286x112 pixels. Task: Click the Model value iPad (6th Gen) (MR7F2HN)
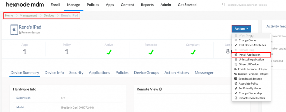77,108
